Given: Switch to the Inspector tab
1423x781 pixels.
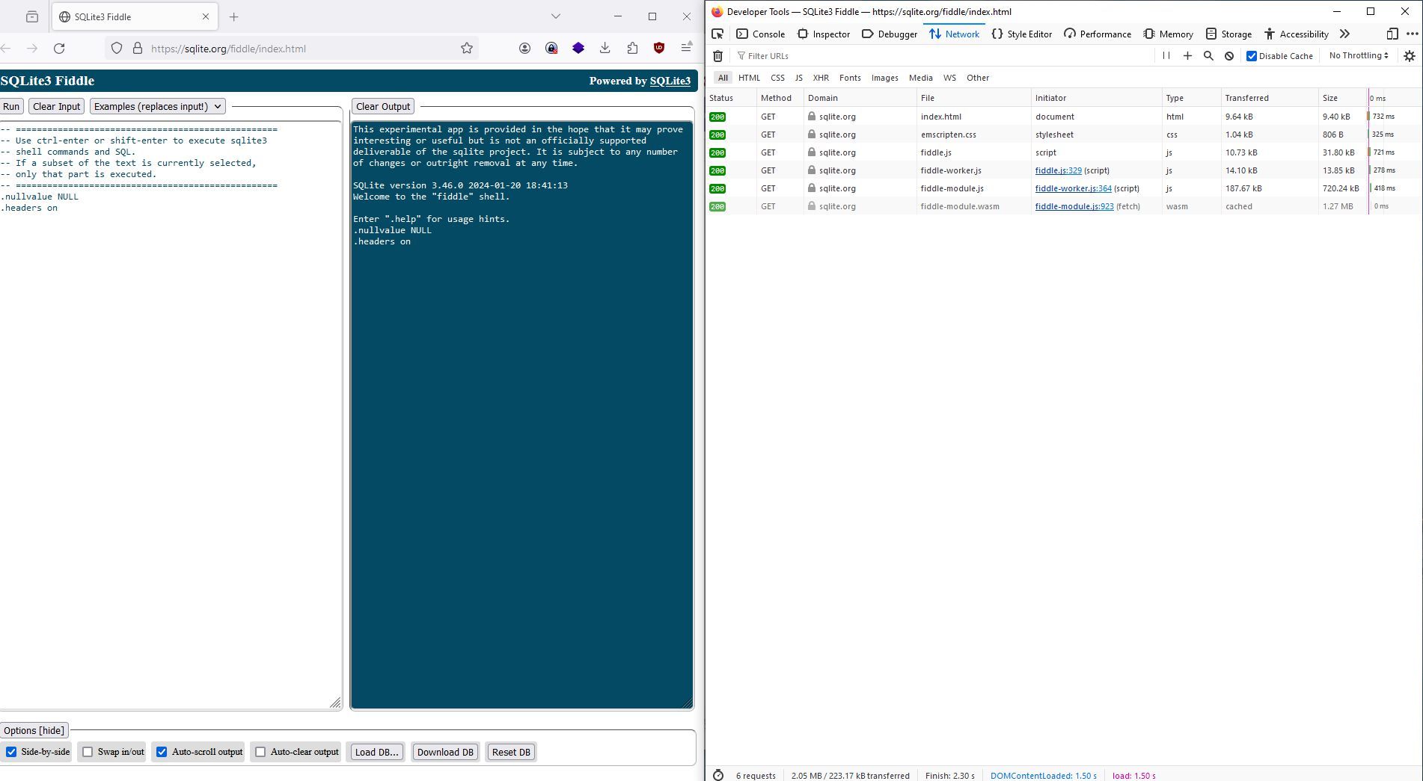Looking at the screenshot, I should [823, 34].
